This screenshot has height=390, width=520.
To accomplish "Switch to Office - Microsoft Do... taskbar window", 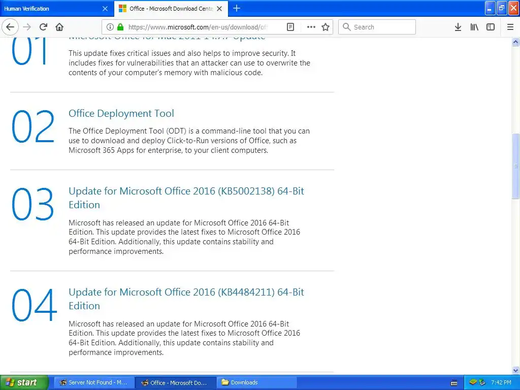I will point(176,382).
